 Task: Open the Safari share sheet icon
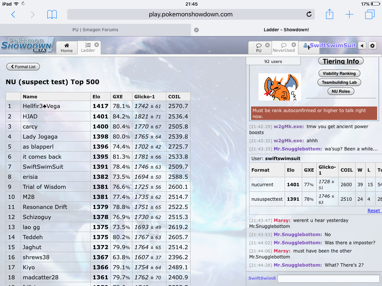[x=329, y=15]
